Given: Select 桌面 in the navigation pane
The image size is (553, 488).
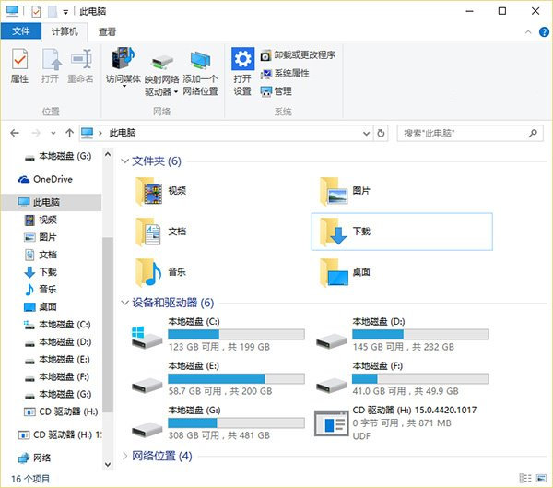Looking at the screenshot, I should pos(41,307).
